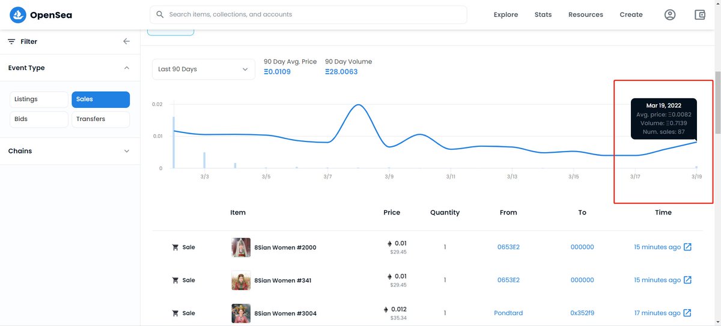Collapse the Event Type section

click(x=126, y=68)
